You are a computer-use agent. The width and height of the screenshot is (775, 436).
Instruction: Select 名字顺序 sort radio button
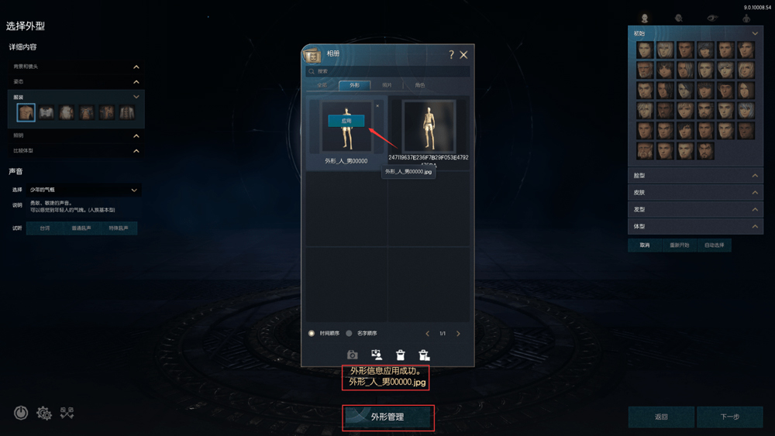(x=349, y=333)
